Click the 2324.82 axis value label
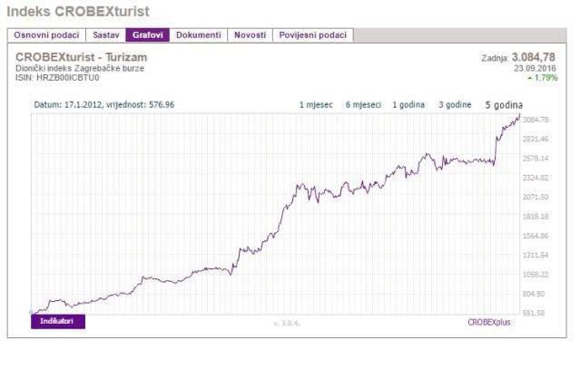Image resolution: width=580 pixels, height=370 pixels. coord(536,178)
